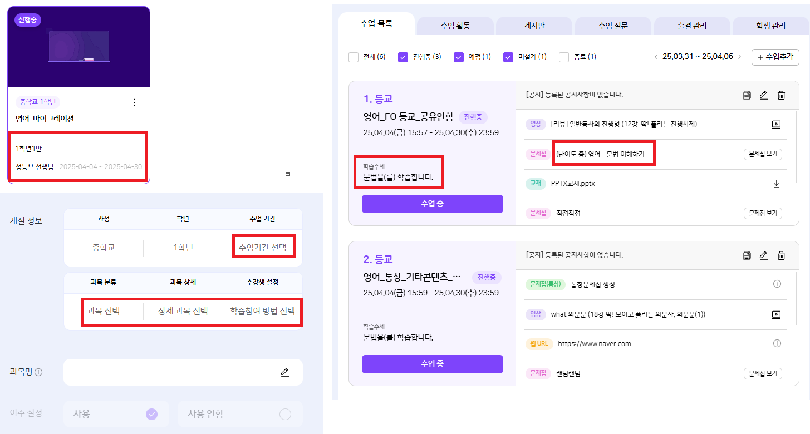Viewport: 810px width, 434px height.
Task: Check the 전체 (6) filter checkbox
Action: [354, 57]
